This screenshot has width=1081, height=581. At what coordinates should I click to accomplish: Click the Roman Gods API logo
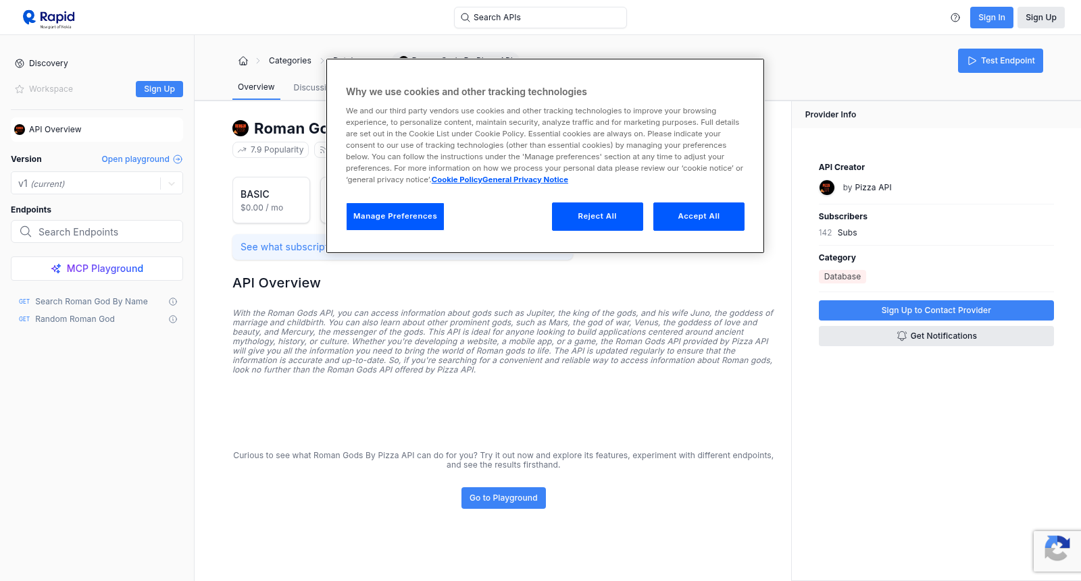click(241, 128)
